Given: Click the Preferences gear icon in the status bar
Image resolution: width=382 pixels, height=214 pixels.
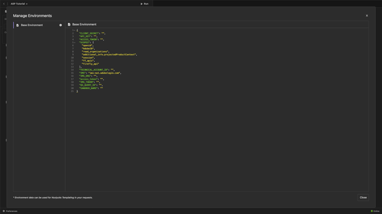Looking at the screenshot, I should (x=4, y=211).
